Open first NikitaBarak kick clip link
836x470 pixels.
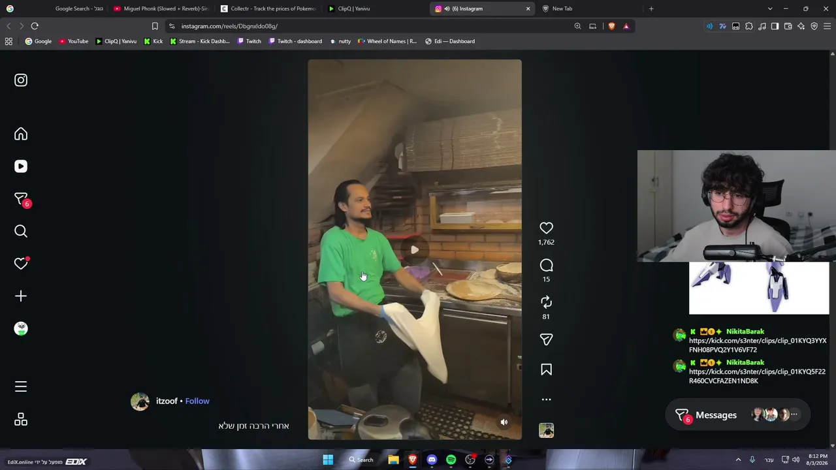[758, 345]
